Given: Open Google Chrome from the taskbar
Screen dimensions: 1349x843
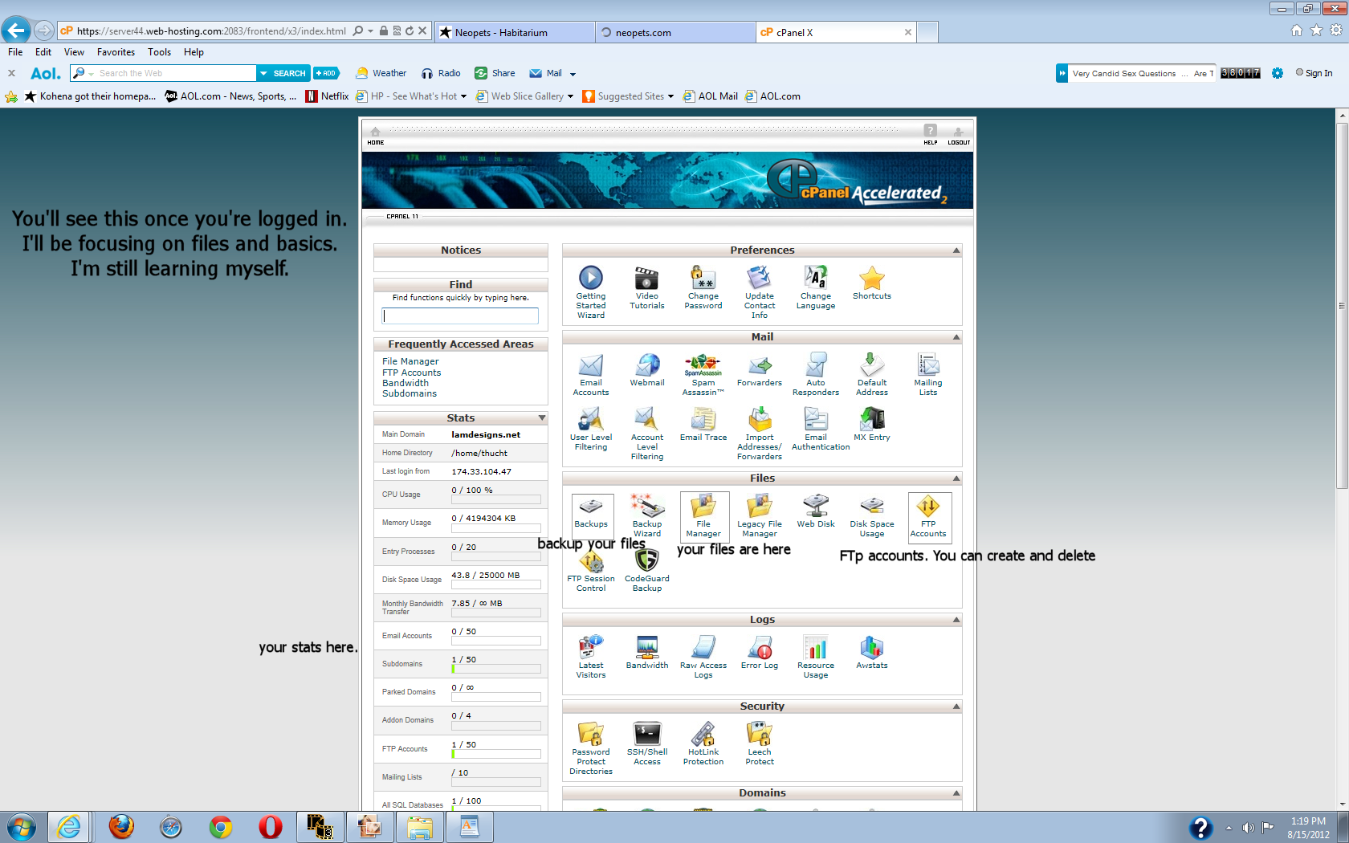Looking at the screenshot, I should point(221,826).
